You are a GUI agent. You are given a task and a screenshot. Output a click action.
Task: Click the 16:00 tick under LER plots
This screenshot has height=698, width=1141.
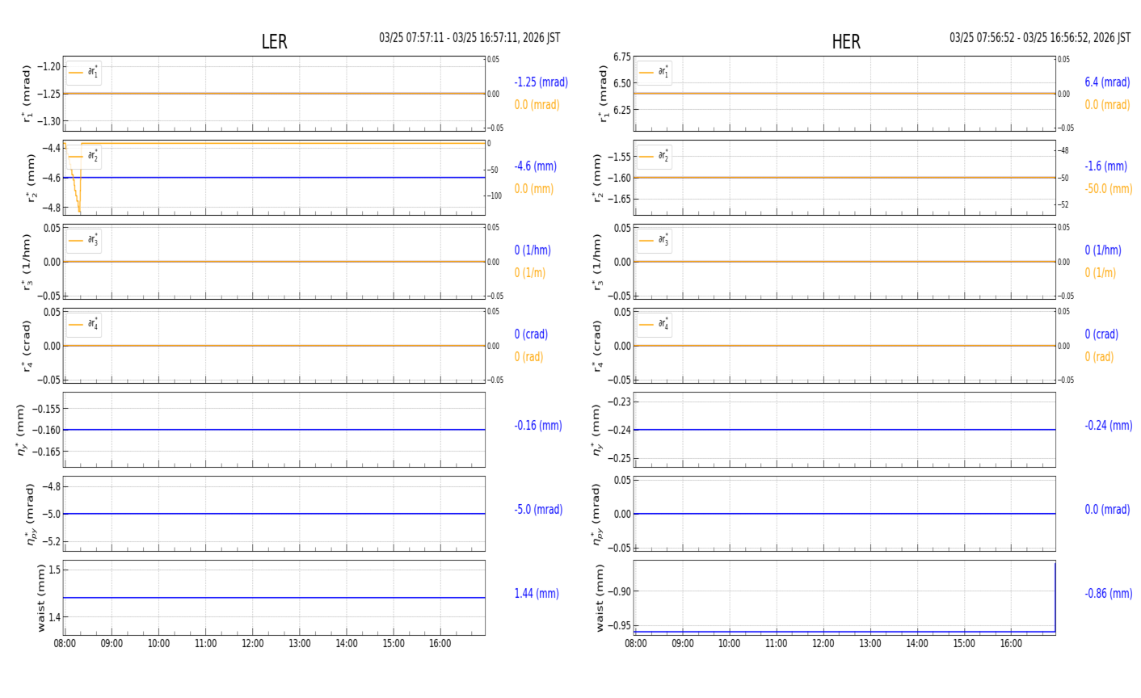(x=440, y=644)
